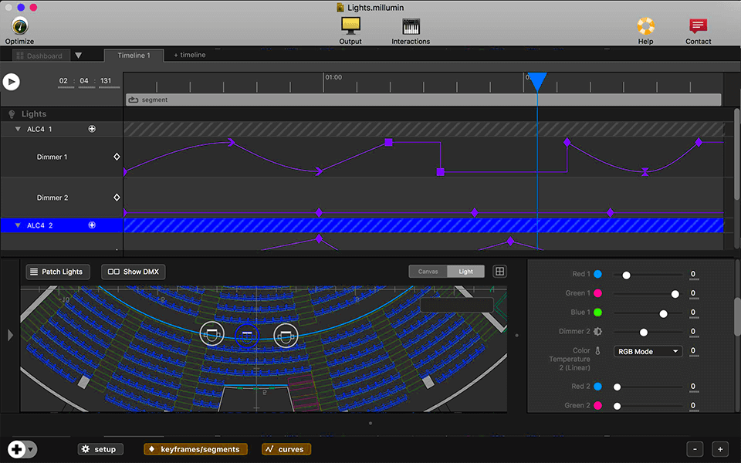Add keyframe on Dimmer 1 track
The height and width of the screenshot is (463, 741).
coord(117,157)
